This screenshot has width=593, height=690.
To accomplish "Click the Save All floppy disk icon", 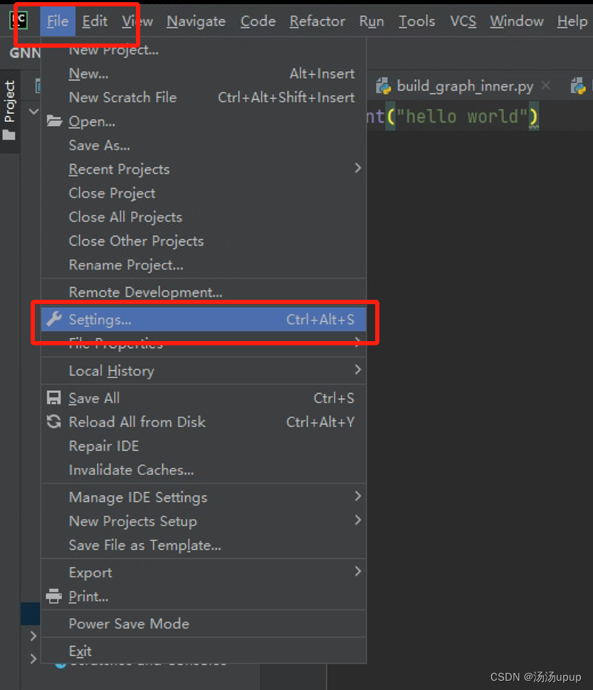I will click(53, 398).
